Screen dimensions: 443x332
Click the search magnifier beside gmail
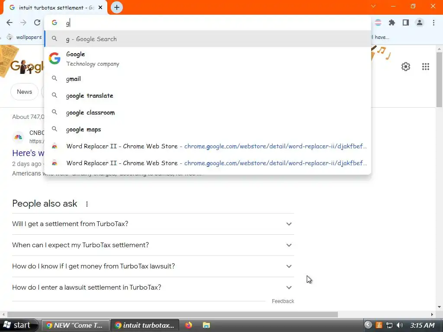(55, 79)
